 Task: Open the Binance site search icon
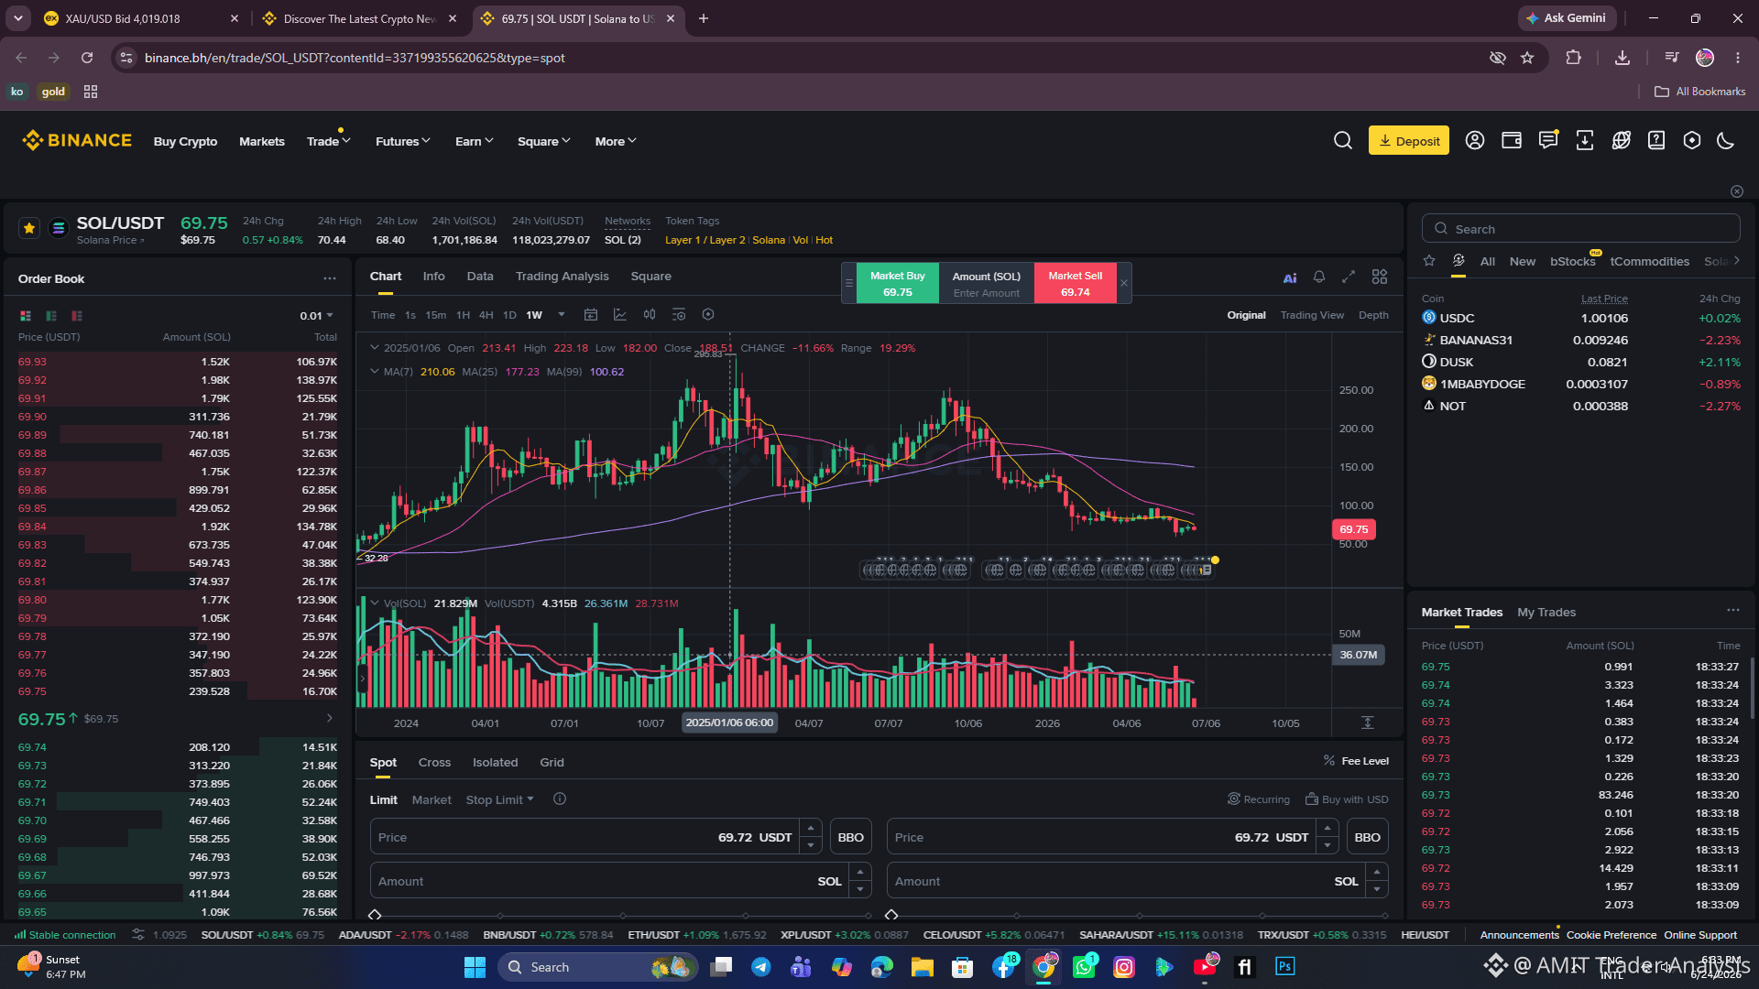[1343, 140]
